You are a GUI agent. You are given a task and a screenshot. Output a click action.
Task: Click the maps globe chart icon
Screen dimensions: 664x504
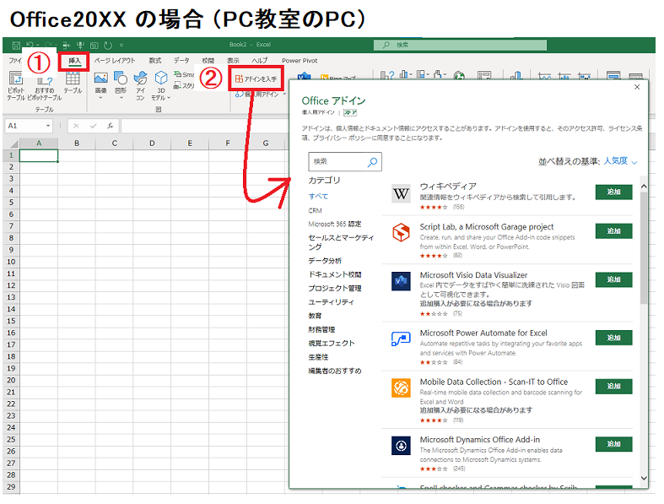click(459, 76)
